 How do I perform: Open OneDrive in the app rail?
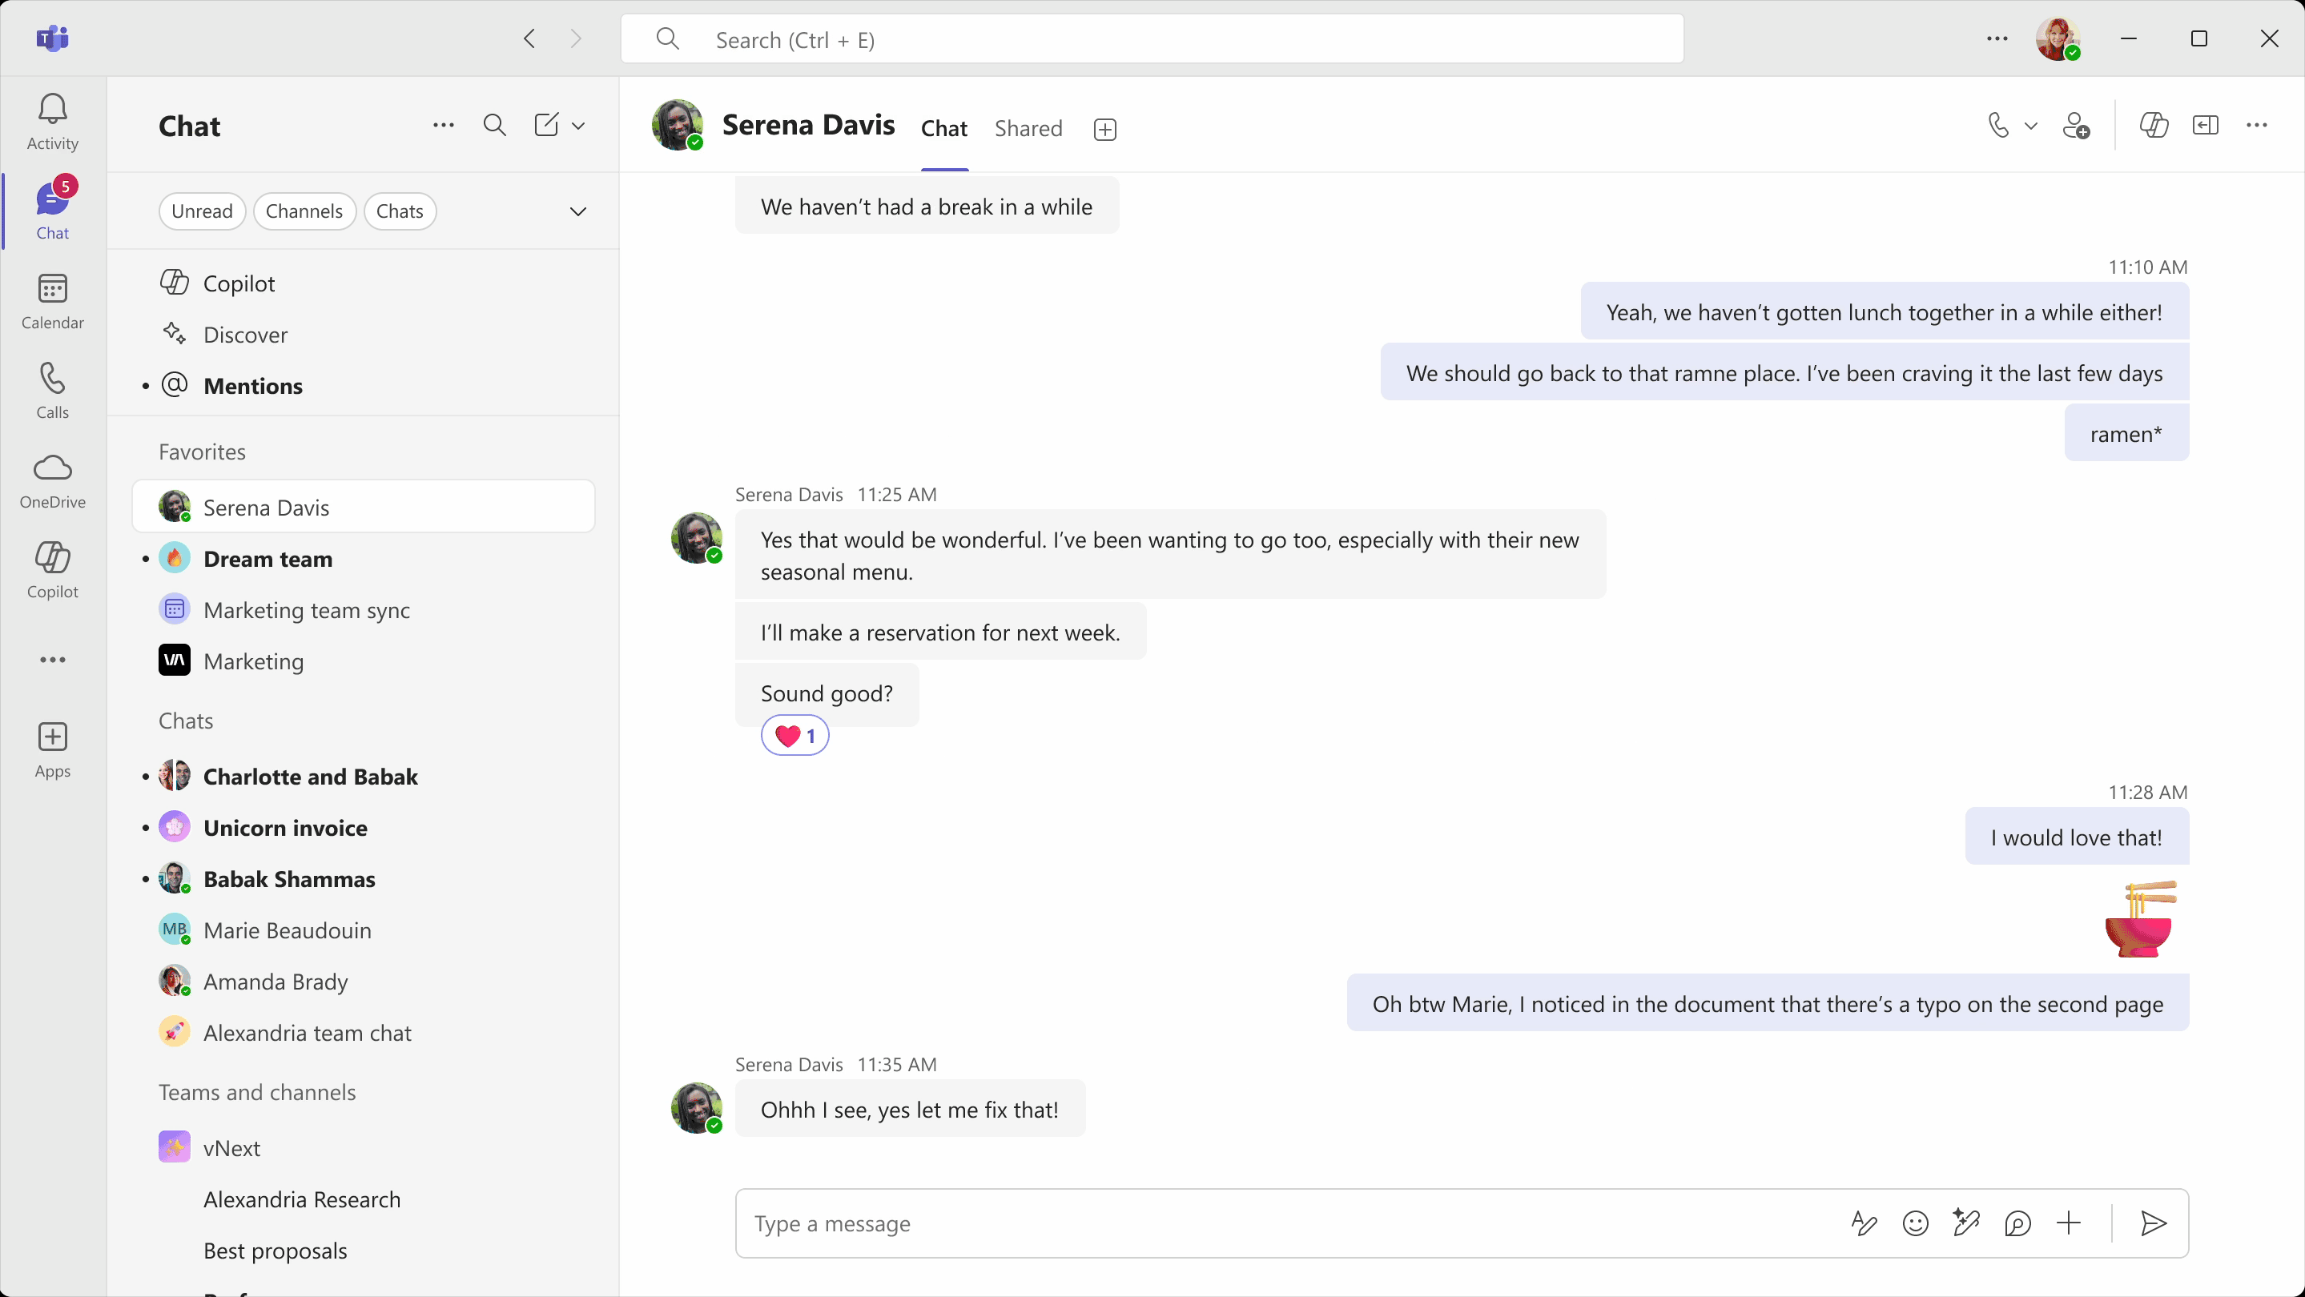(x=53, y=480)
